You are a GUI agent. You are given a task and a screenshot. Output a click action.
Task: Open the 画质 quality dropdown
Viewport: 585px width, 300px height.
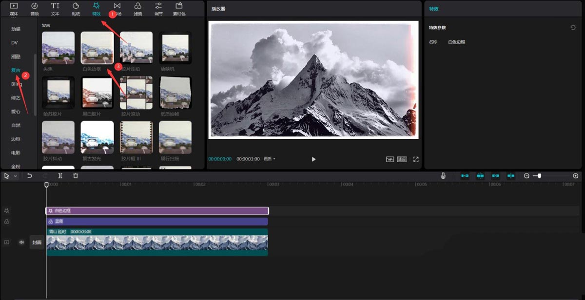pos(270,159)
